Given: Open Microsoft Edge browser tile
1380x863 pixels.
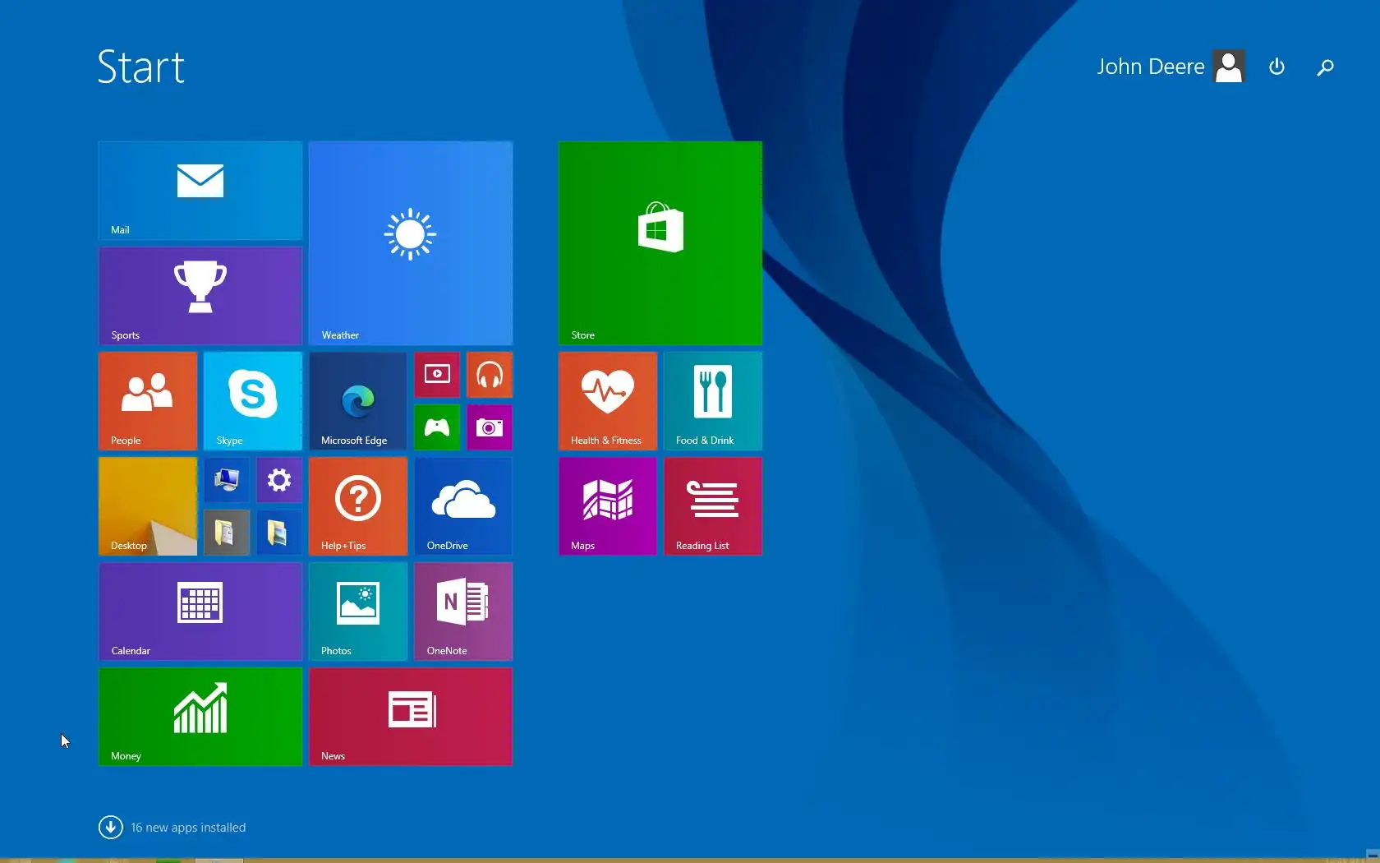Looking at the screenshot, I should [358, 401].
